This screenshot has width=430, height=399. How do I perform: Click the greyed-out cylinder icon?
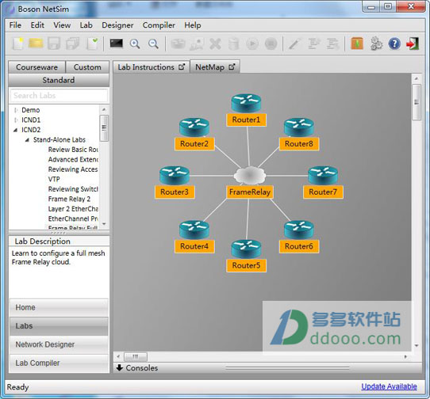tap(234, 44)
